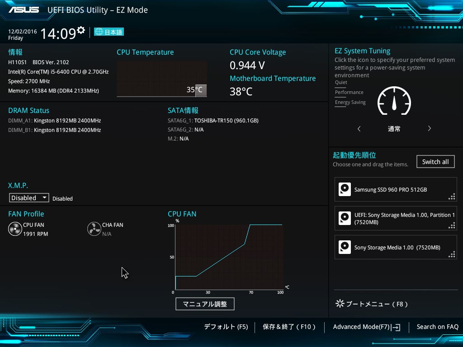
Task: Click the Advanced Mode exit arrow icon
Action: coord(396,327)
